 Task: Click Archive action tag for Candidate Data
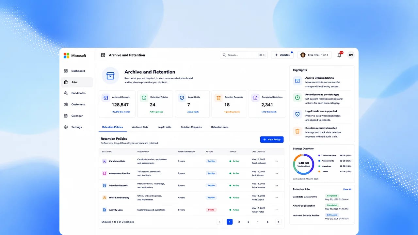(211, 161)
